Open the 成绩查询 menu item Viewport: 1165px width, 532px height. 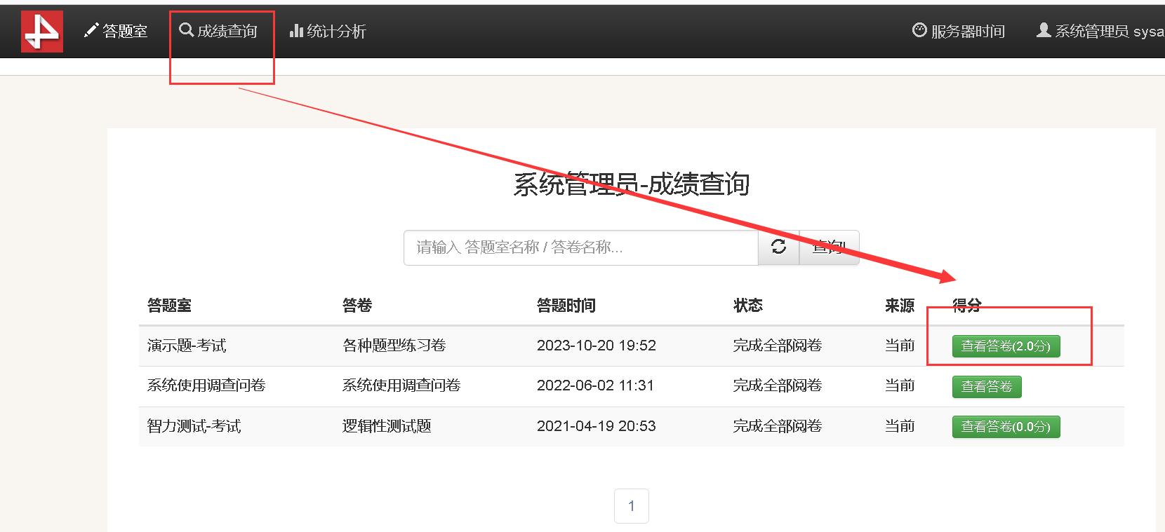(x=218, y=31)
